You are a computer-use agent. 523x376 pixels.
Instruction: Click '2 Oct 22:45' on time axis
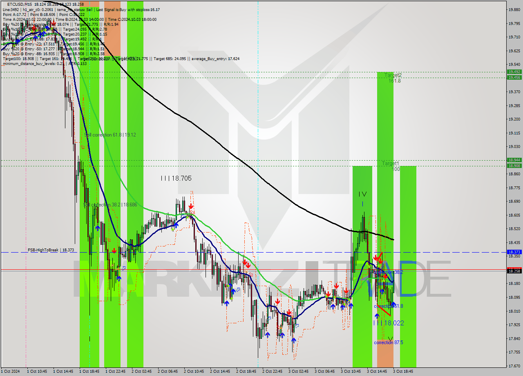[272, 372]
